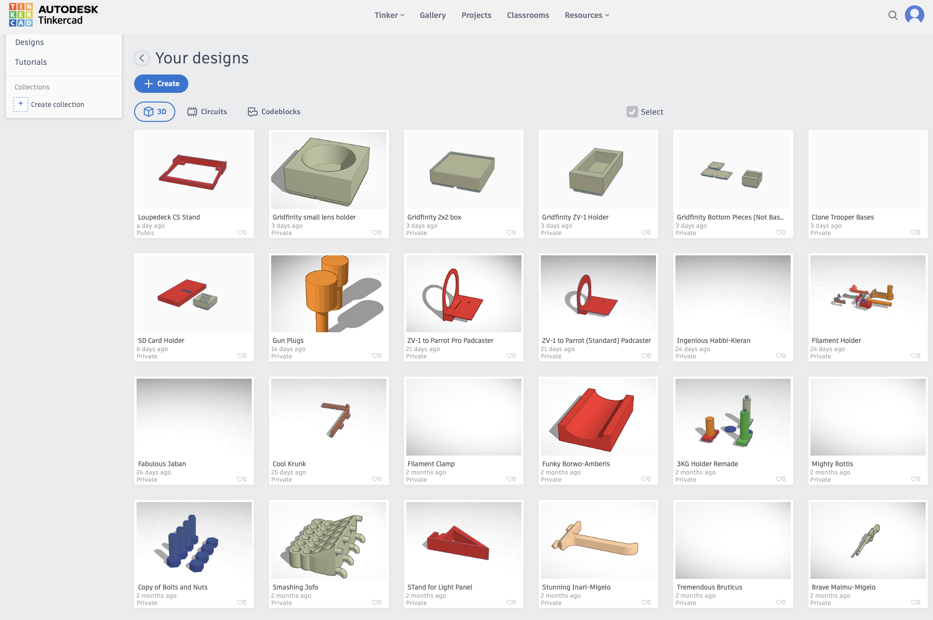
Task: Click the back arrow beside Your designs
Action: [x=141, y=59]
